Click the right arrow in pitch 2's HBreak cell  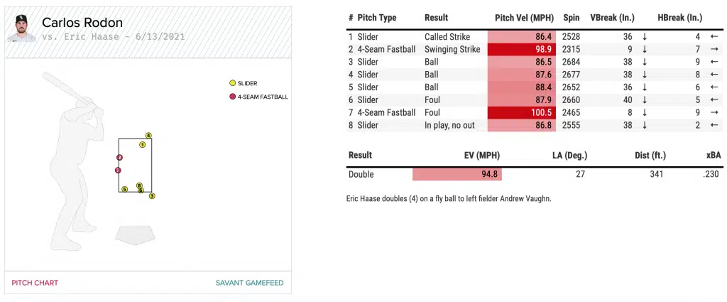[715, 49]
